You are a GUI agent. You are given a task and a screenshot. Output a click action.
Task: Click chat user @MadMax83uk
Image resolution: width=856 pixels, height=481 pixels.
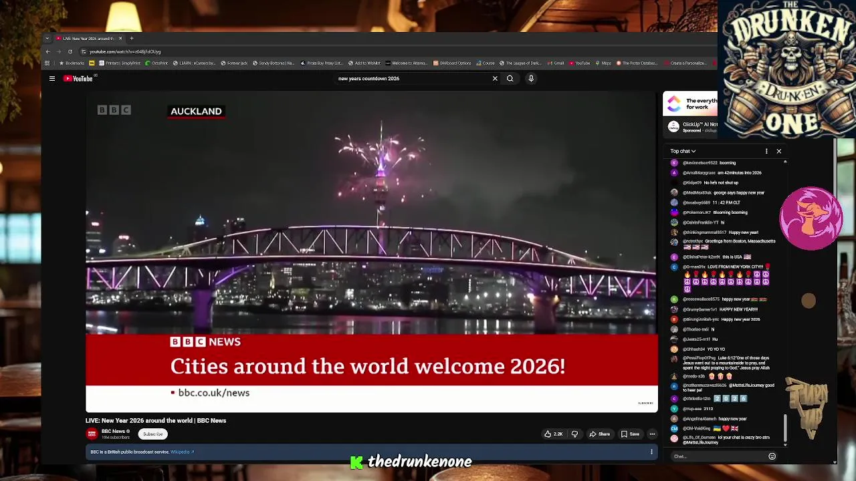tap(697, 193)
